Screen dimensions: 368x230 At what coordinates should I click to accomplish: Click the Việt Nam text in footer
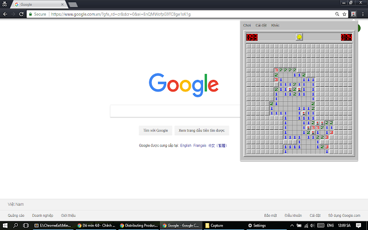click(x=16, y=205)
